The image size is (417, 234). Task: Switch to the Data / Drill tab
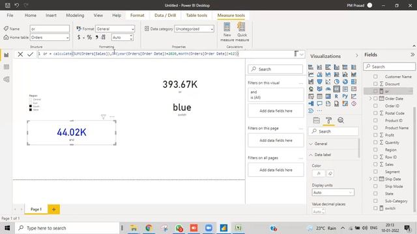(x=165, y=16)
